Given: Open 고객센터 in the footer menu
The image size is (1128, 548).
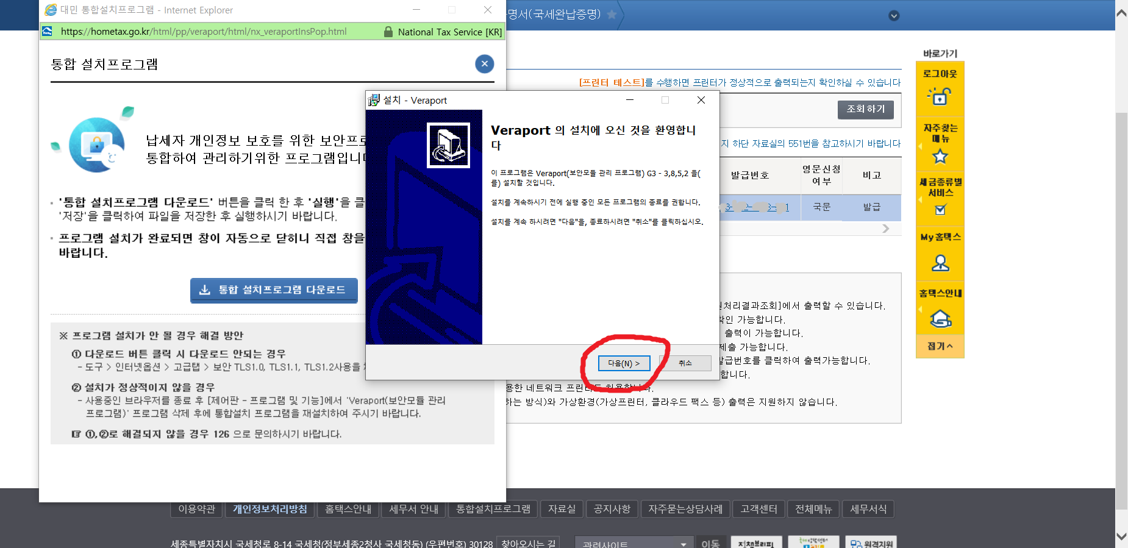Looking at the screenshot, I should [x=759, y=509].
